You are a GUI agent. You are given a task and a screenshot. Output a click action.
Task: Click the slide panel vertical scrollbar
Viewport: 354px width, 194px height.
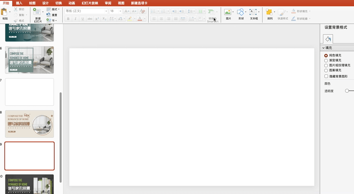60,137
